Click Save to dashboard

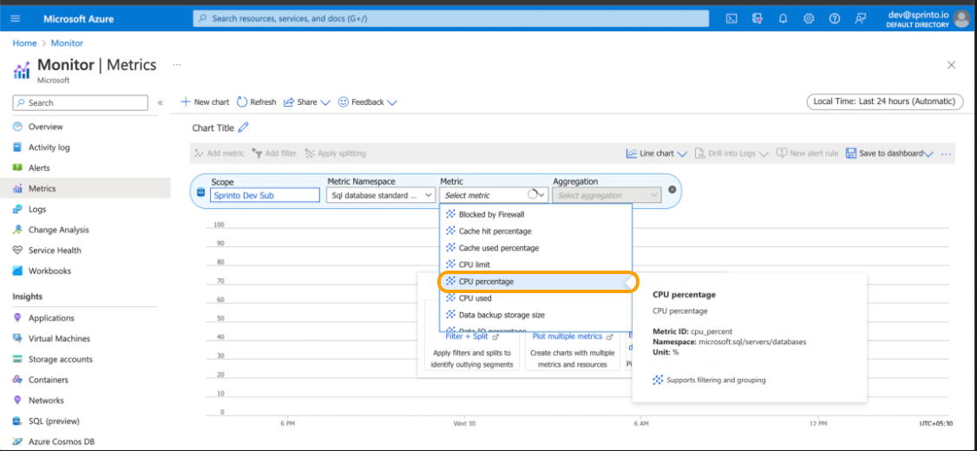tap(889, 154)
